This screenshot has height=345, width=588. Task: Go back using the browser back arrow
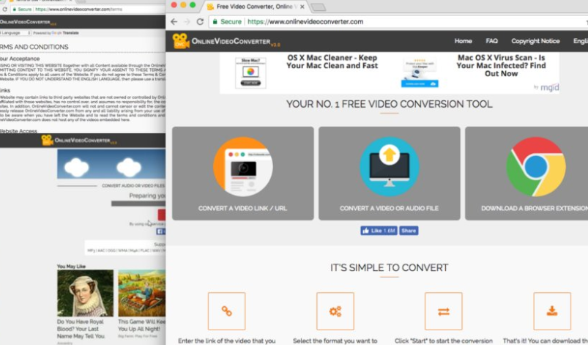pyautogui.click(x=173, y=22)
